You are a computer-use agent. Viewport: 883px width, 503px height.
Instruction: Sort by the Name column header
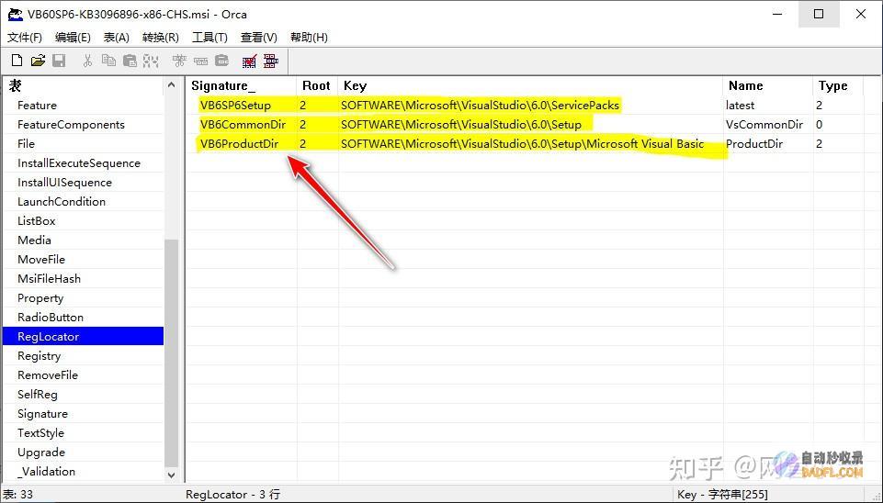click(767, 86)
